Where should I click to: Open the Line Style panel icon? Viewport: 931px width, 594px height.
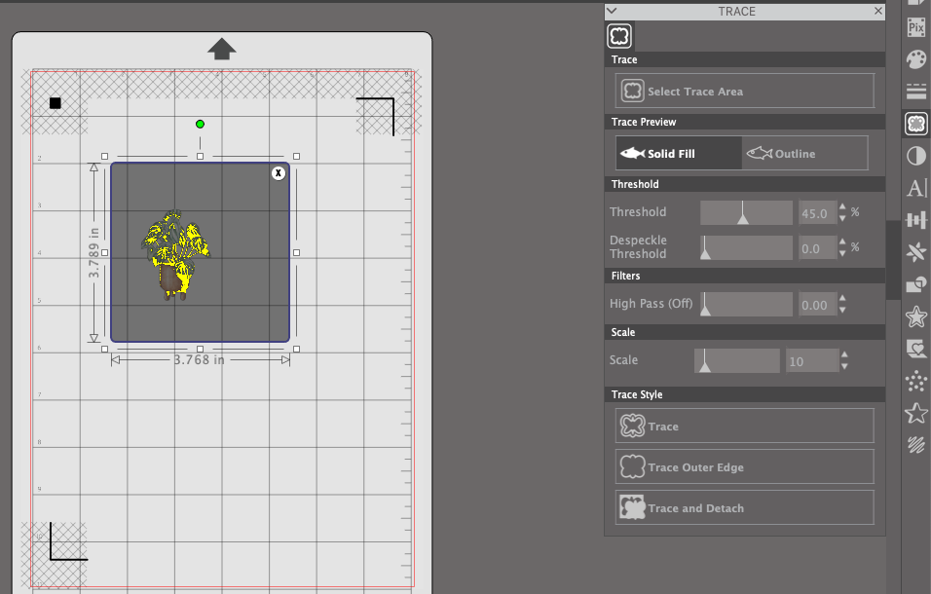[x=916, y=92]
